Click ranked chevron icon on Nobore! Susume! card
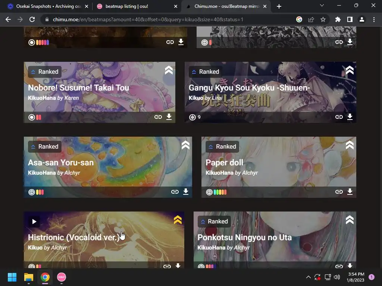Screen dimensions: 382x286 click(169, 70)
